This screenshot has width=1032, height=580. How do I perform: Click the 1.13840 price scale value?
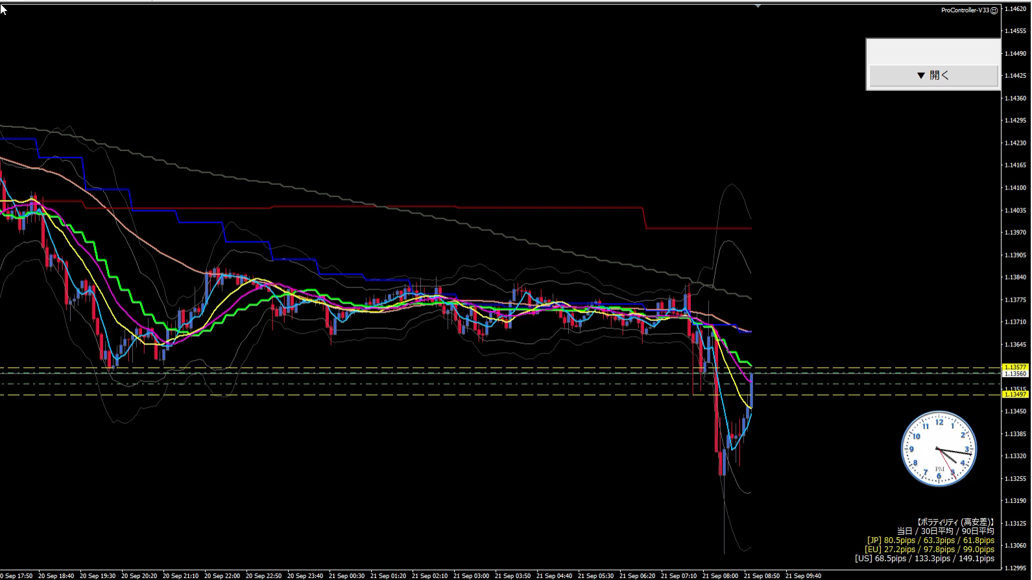pos(1016,278)
